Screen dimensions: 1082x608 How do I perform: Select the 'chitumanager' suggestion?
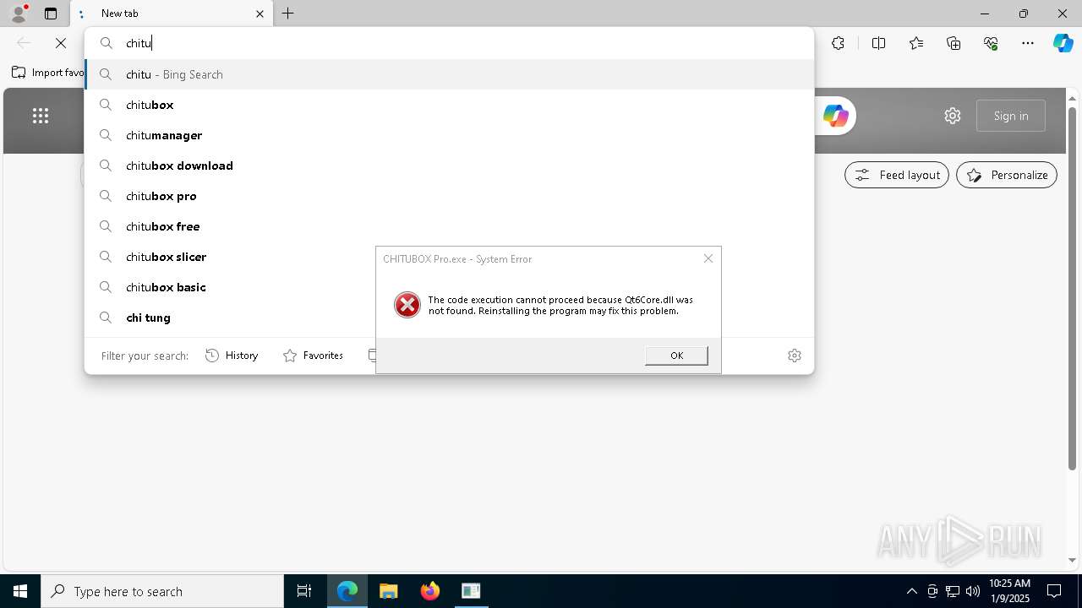(449, 135)
